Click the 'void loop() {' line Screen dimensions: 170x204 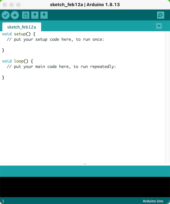point(18,61)
